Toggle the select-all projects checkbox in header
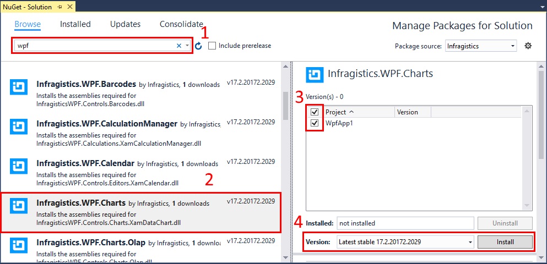This screenshot has width=547, height=264. pos(315,112)
